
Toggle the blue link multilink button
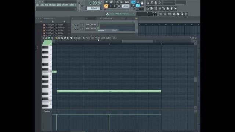[x=138, y=5]
